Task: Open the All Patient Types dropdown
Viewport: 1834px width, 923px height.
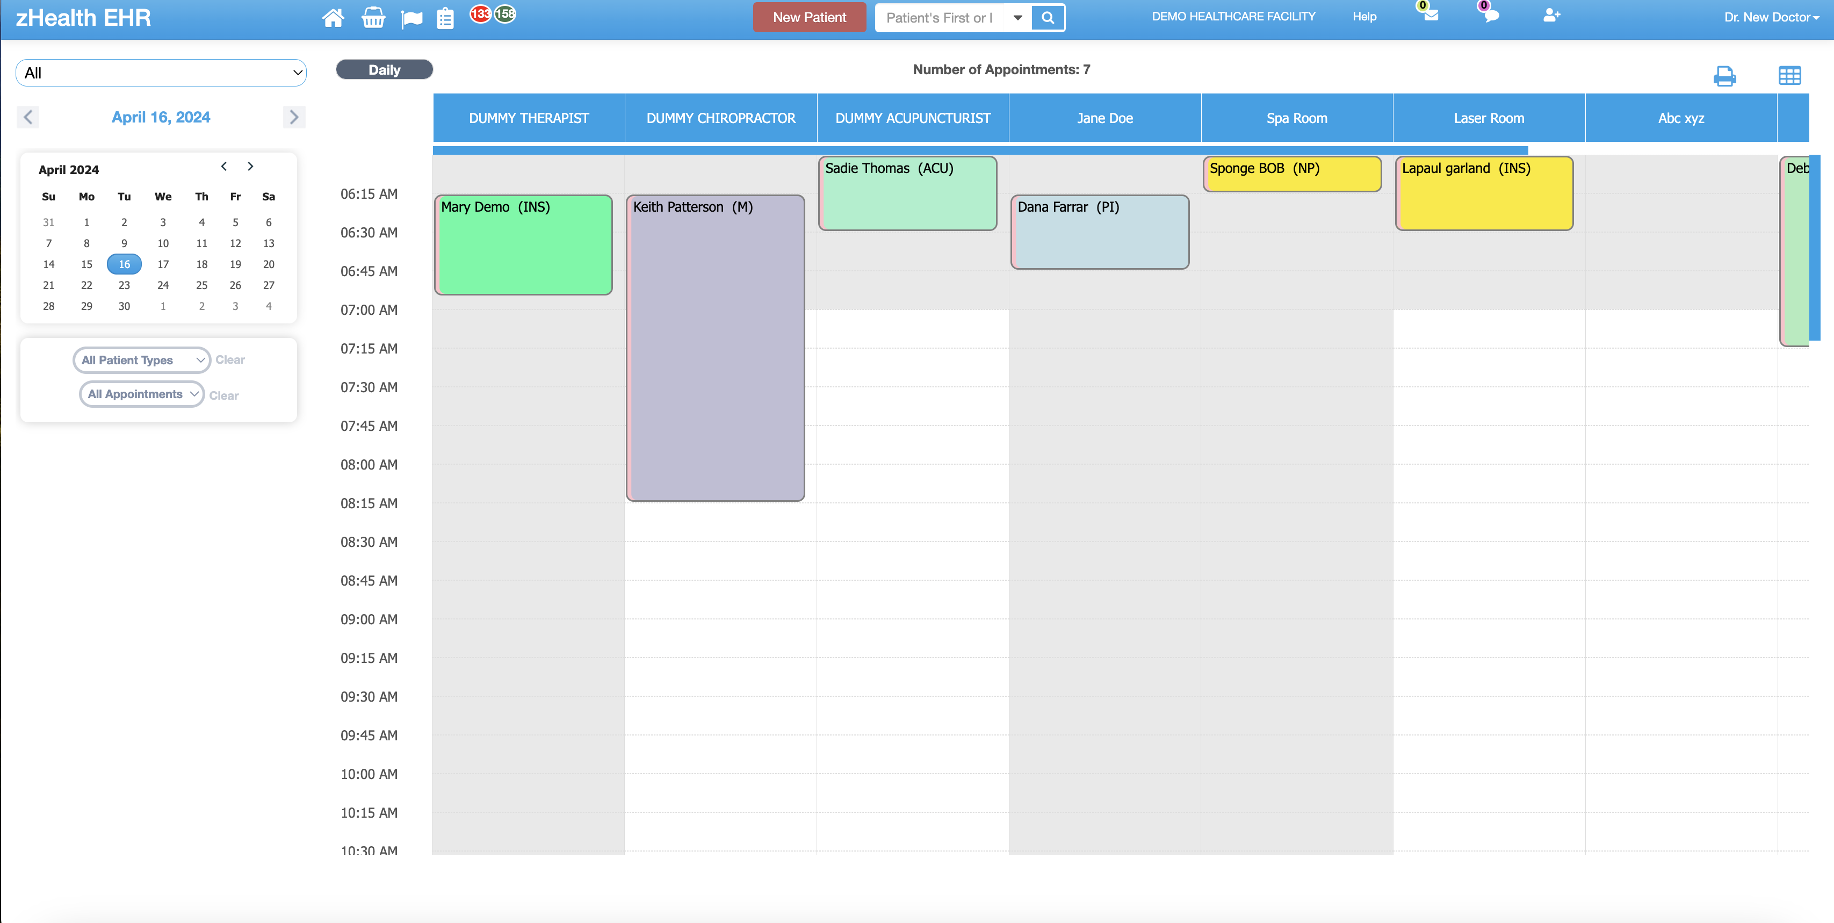Action: (x=141, y=359)
